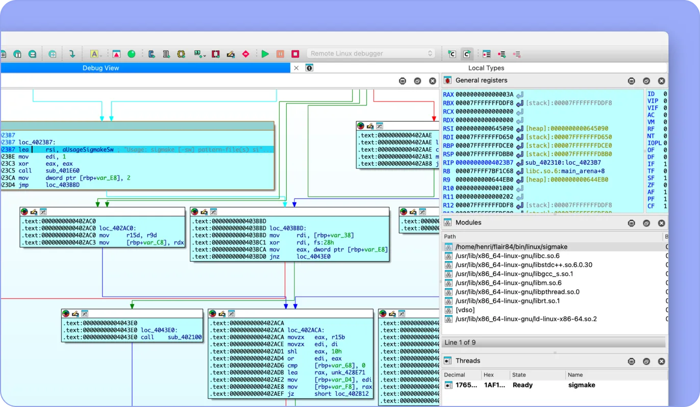Switch to the Local Types tab
The height and width of the screenshot is (407, 700).
pyautogui.click(x=486, y=67)
